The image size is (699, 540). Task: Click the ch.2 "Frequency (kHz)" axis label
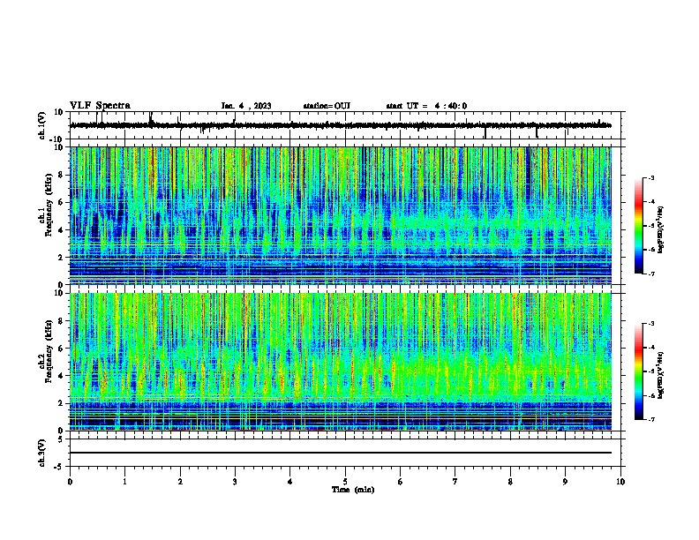pos(49,351)
